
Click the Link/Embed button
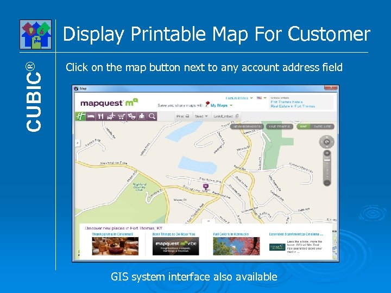tap(226, 116)
